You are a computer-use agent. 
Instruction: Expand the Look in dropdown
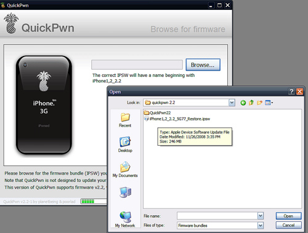(232, 103)
